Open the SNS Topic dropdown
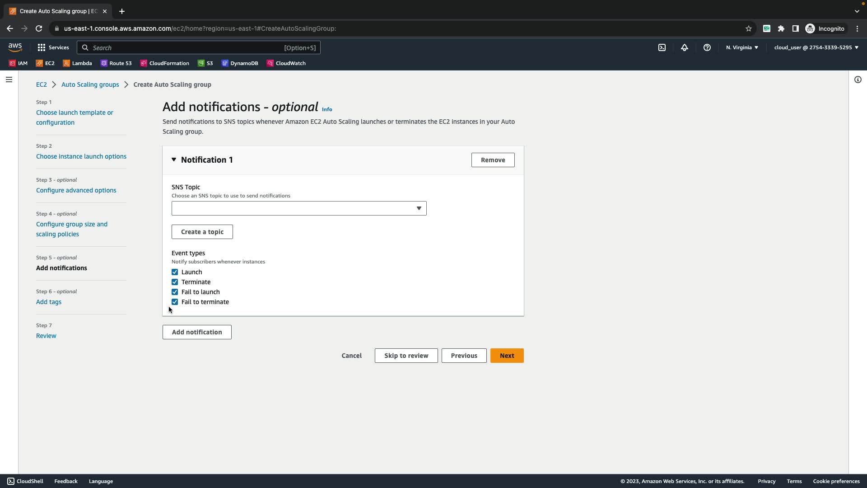Screen dimensions: 867x488 pyautogui.click(x=298, y=208)
